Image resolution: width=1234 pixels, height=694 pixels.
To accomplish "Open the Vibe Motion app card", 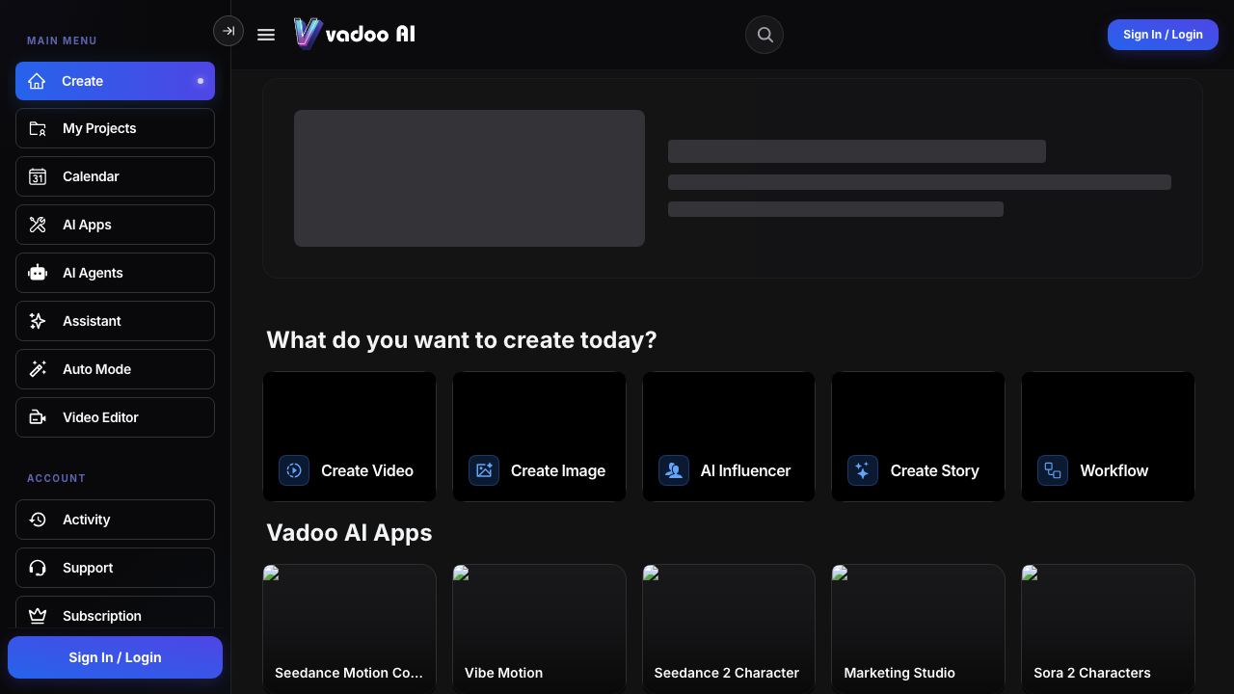I will 539,628.
